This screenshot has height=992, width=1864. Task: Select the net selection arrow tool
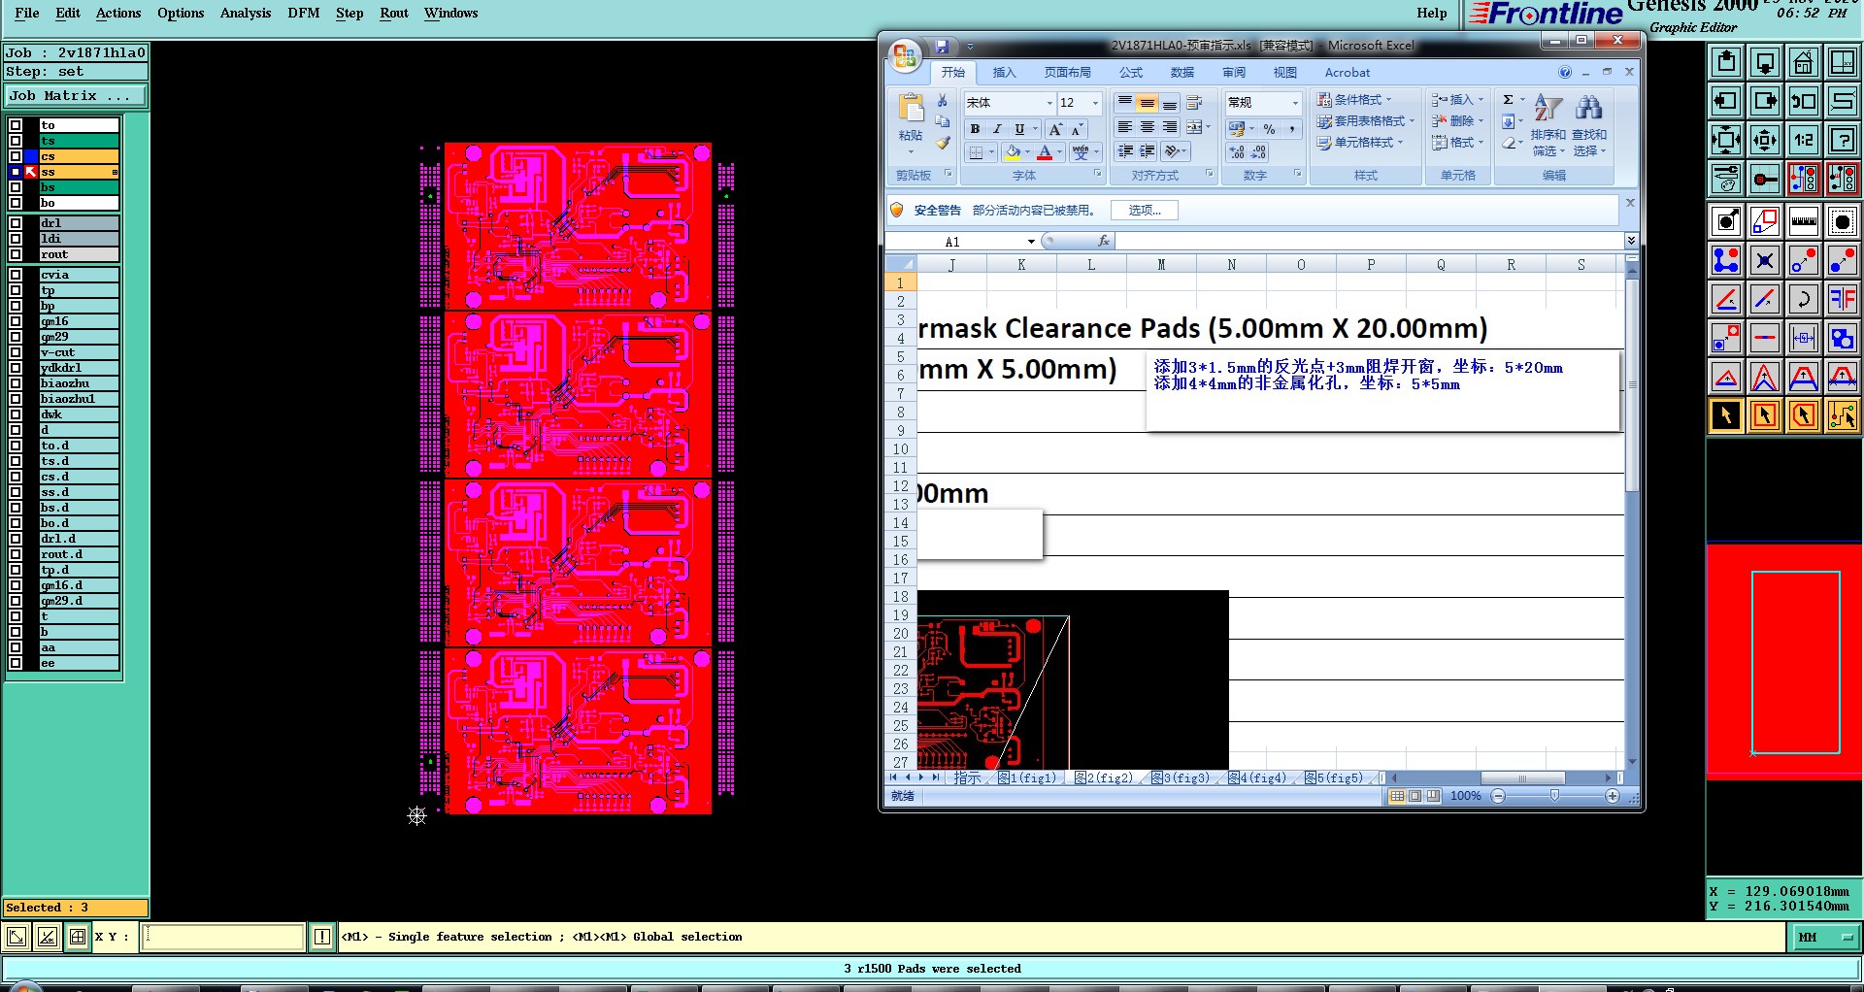point(1843,416)
